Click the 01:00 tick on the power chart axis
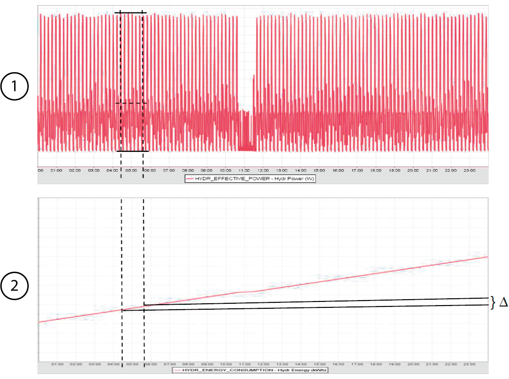The width and height of the screenshot is (509, 379). [56, 170]
